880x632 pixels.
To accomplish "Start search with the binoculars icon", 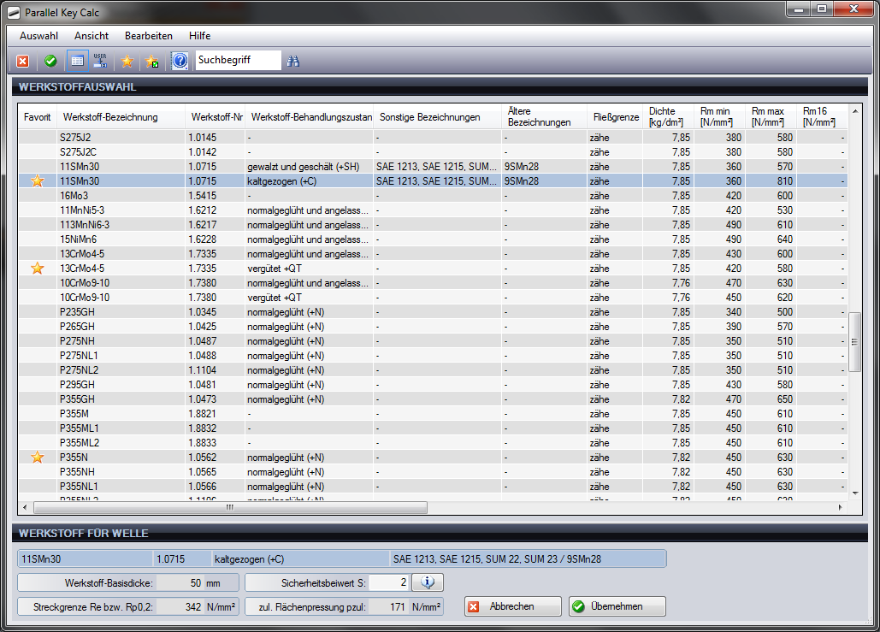I will point(293,61).
